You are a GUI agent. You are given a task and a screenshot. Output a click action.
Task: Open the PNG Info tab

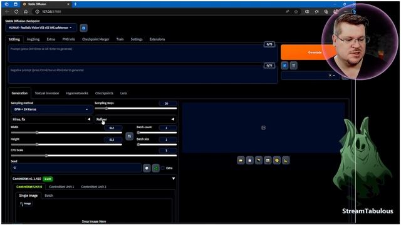point(69,39)
